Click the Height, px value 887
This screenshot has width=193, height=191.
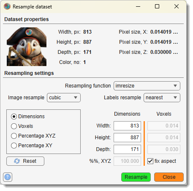[x=87, y=42]
